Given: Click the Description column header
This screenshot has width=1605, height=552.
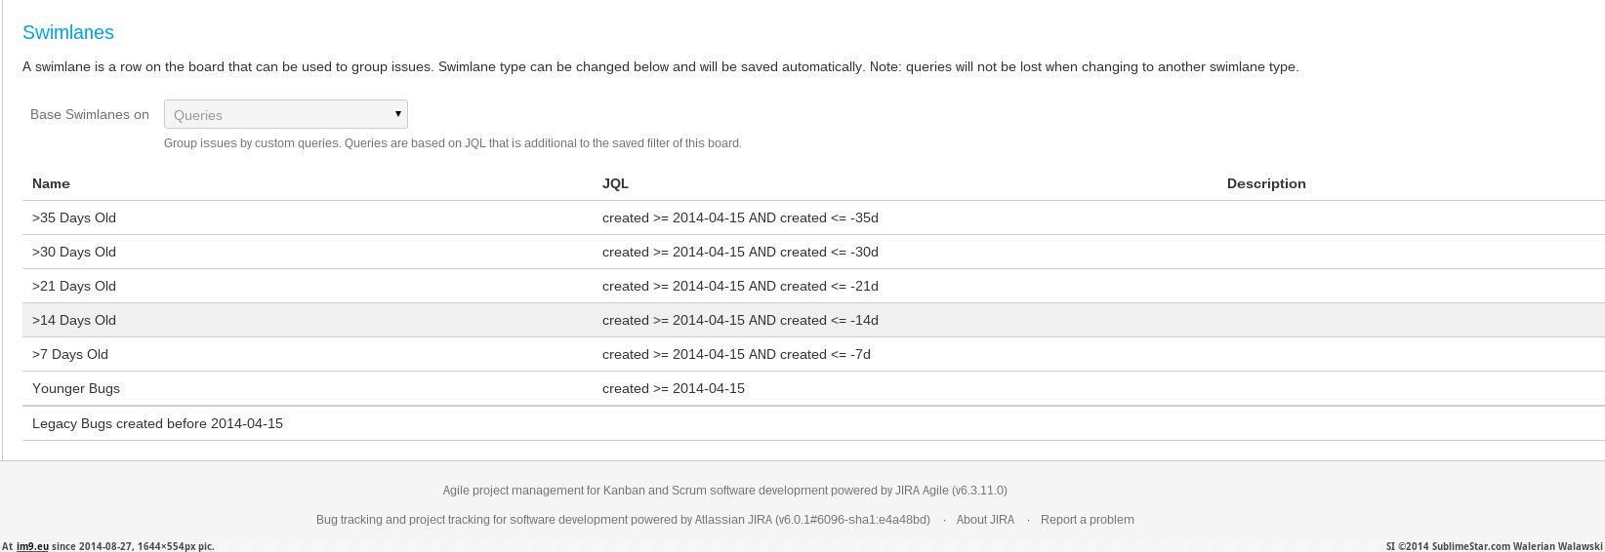Looking at the screenshot, I should (x=1266, y=183).
